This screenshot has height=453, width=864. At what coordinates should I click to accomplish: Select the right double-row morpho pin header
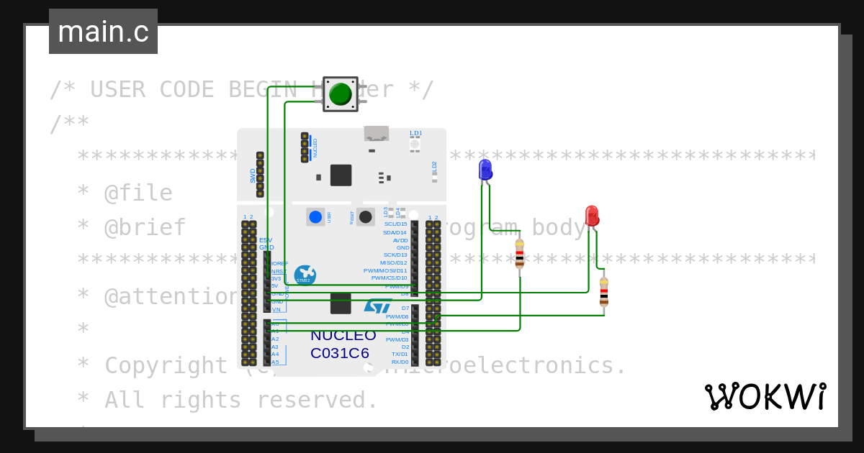(433, 293)
